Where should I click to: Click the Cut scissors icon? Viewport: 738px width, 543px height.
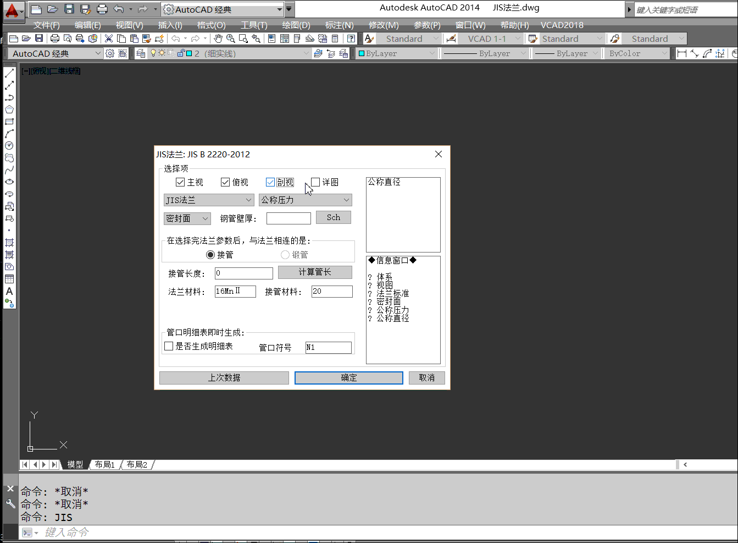109,39
